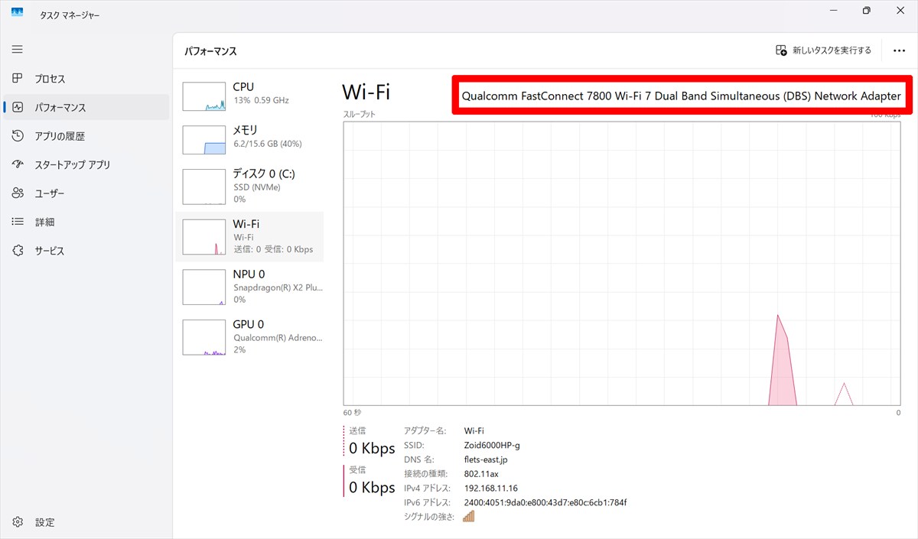
Task: Select ディスク 0 (C:) performance item
Action: 249,187
